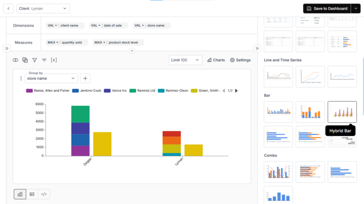The height and width of the screenshot is (204, 364).
Task: Open the three-dot menu beside Group by
Action: pos(21,79)
